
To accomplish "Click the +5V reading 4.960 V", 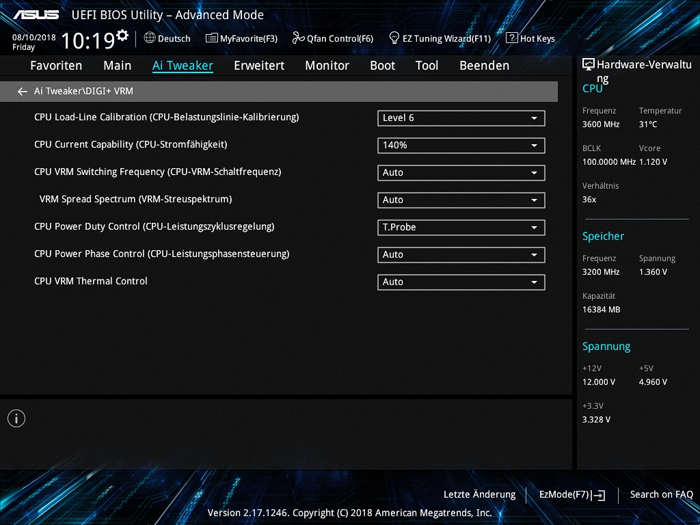I will coord(653,382).
